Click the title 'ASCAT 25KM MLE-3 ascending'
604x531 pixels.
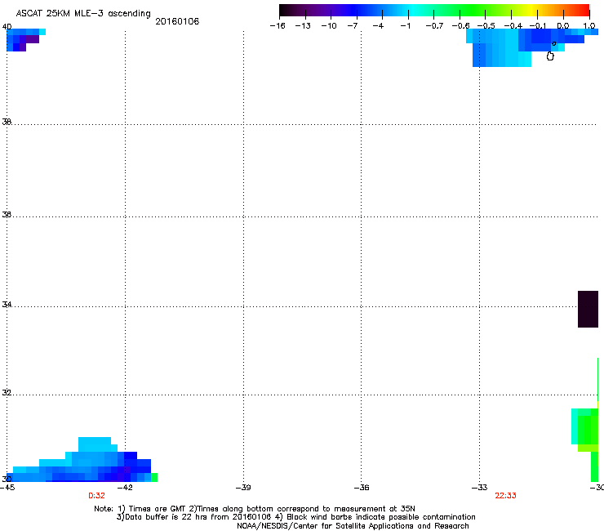click(x=83, y=14)
